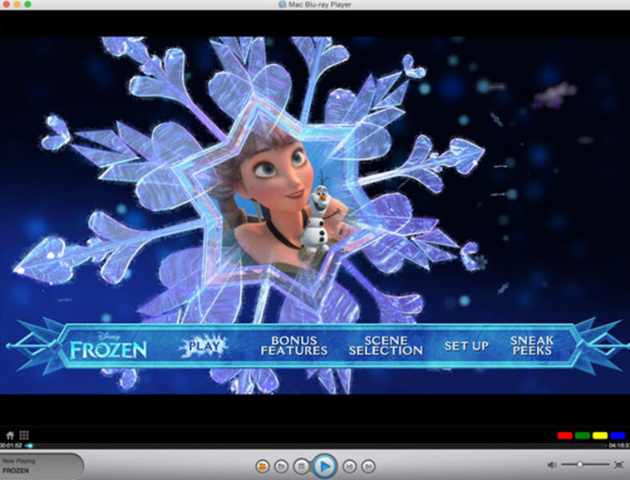Click the yellow color button
The height and width of the screenshot is (480, 630).
click(600, 436)
